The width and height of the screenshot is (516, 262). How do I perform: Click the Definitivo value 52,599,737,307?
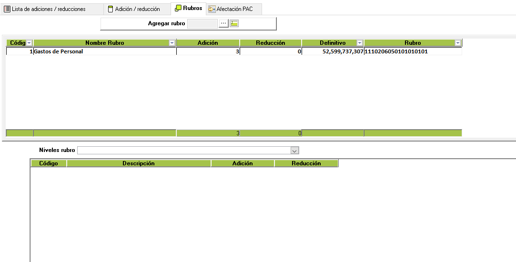click(333, 51)
